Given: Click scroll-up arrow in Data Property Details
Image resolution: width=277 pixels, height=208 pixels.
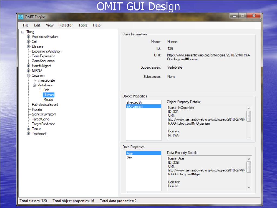Looking at the screenshot, I should coord(249,159).
